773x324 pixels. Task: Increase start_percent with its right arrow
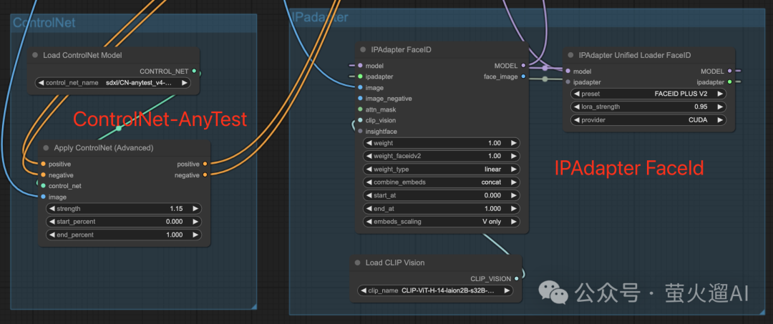tap(195, 222)
